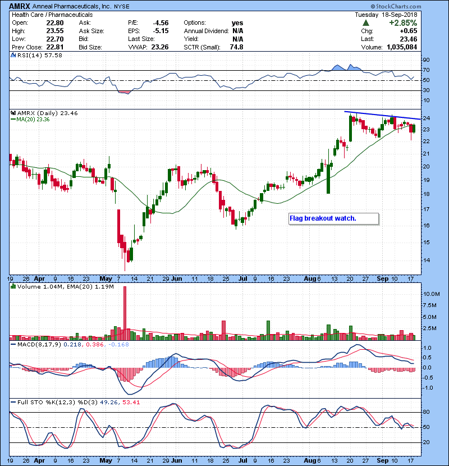449x466 pixels.
Task: Click the Annual Dividend: label
Action: (x=206, y=31)
